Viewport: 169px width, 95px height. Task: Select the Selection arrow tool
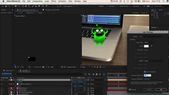click(3, 6)
